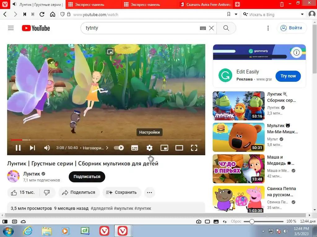
Task: Expand the video chapter Наговори
Action: [95, 148]
